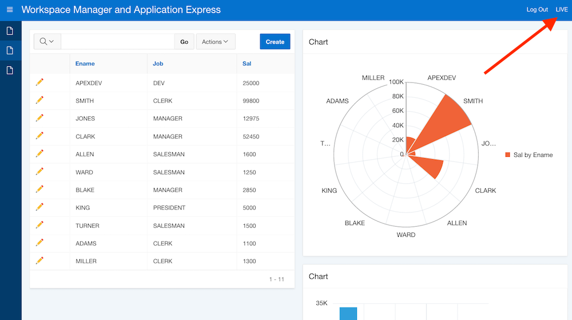
Task: Click the Sal column header
Action: point(247,64)
